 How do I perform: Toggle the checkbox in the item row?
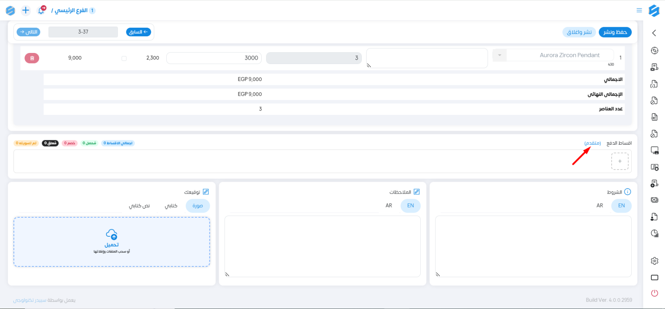click(x=124, y=58)
